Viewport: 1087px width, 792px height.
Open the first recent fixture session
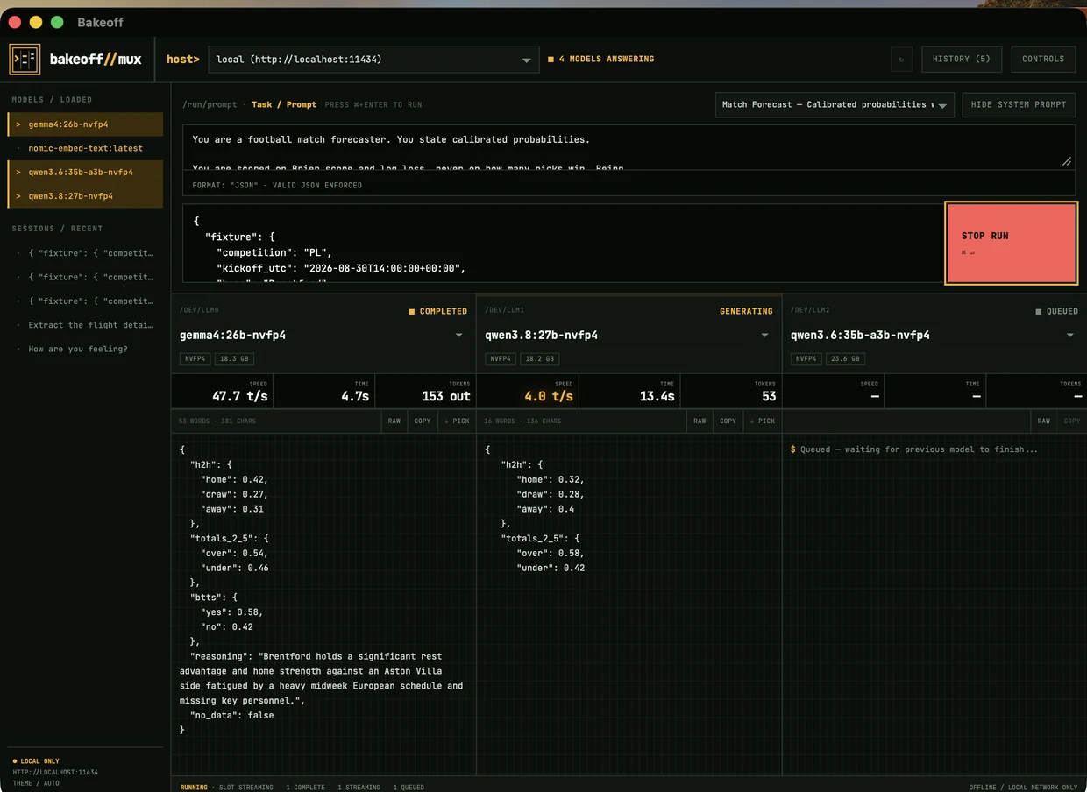tap(85, 253)
